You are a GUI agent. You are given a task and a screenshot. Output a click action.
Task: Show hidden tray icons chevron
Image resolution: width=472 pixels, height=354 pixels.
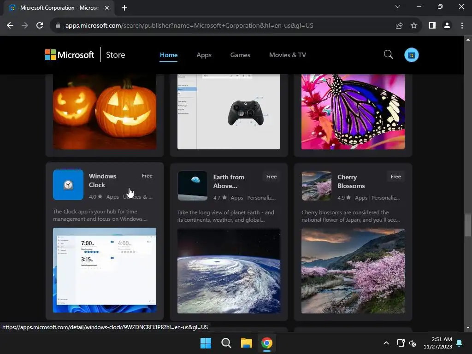(x=386, y=343)
